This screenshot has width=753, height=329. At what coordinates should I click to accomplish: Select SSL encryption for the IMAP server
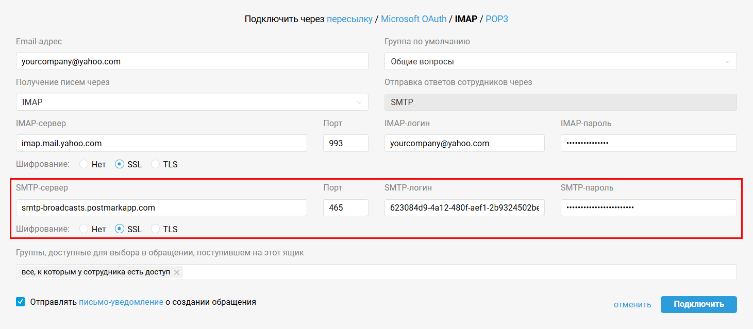click(120, 165)
